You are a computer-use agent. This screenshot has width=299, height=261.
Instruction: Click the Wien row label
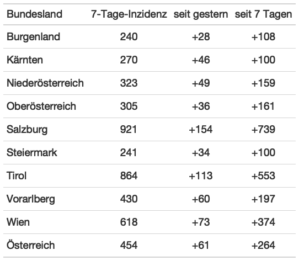click(18, 222)
